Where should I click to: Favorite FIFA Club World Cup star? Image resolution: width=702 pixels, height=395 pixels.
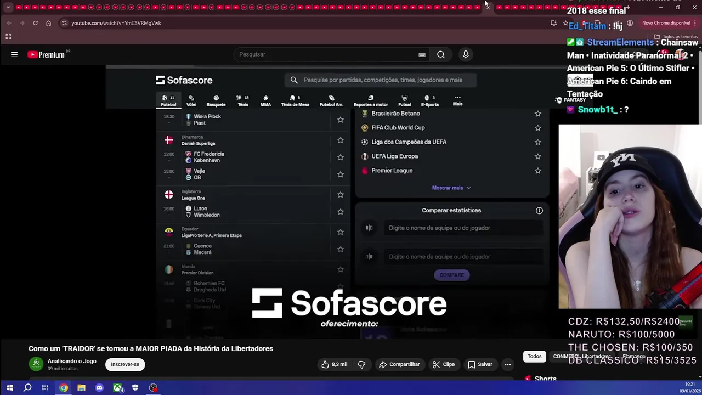pyautogui.click(x=538, y=128)
